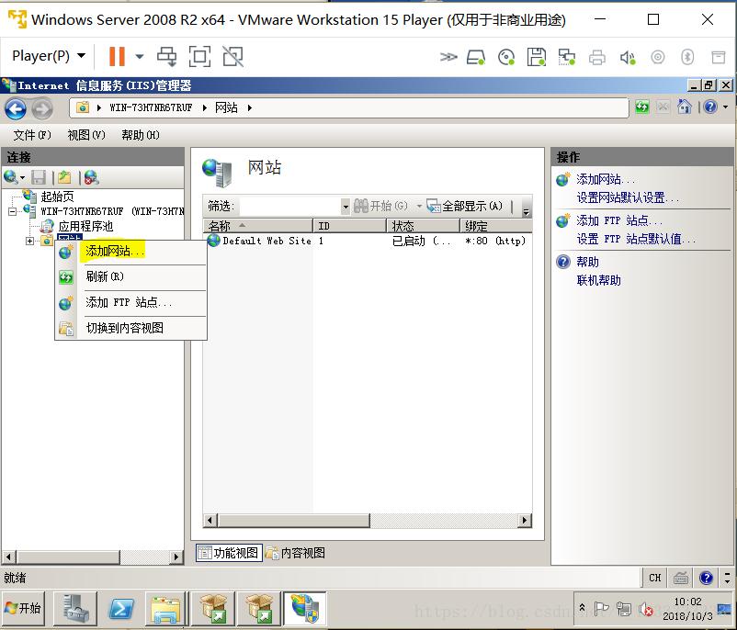
Task: Choose 刷新(R) from context menu
Action: pyautogui.click(x=131, y=276)
